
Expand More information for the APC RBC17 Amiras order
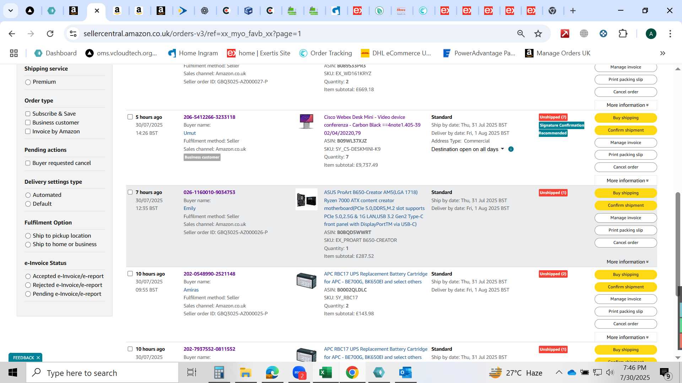627,337
